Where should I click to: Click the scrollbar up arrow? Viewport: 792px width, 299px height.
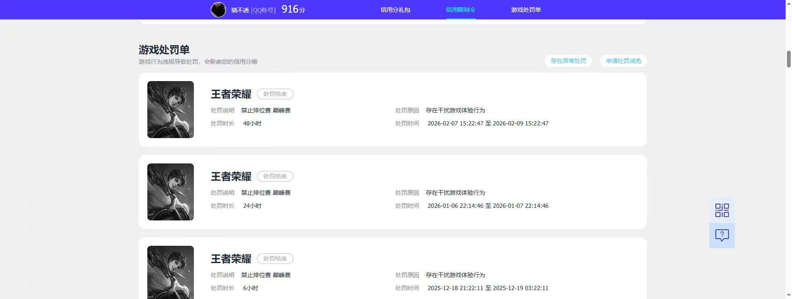pos(789,3)
